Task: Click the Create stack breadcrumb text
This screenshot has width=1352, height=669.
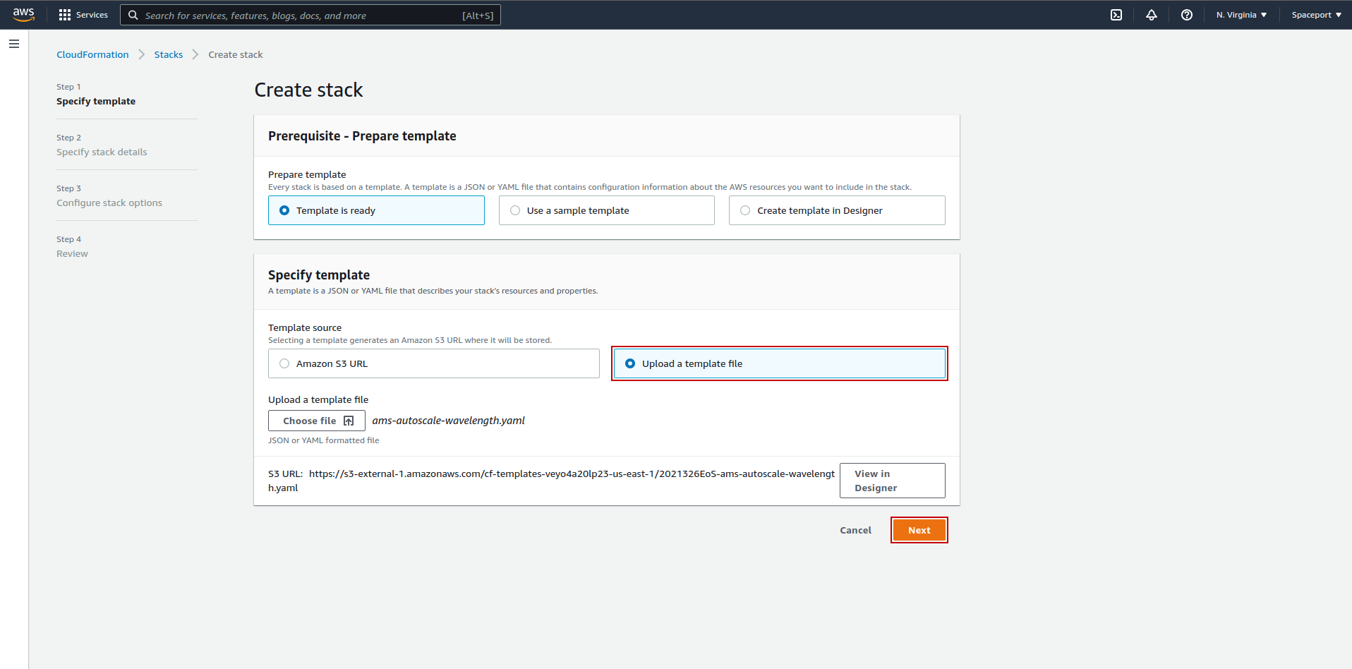Action: tap(236, 54)
